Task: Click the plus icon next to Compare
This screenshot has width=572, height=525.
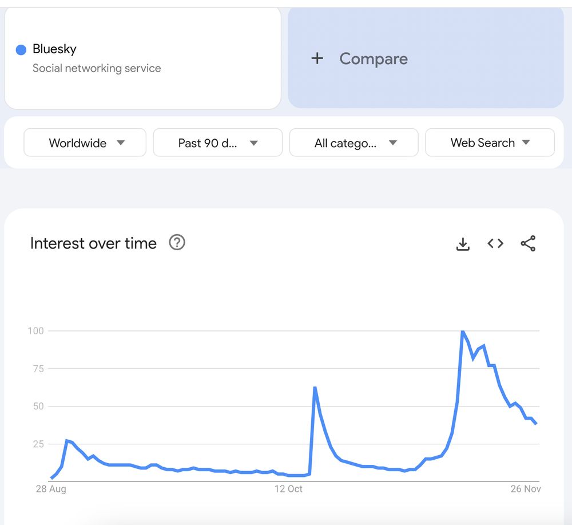Action: pos(317,58)
